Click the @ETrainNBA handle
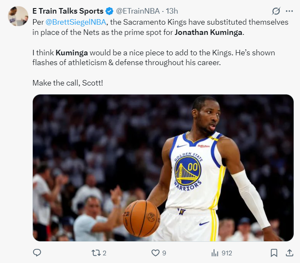The image size is (300, 263). 138,11
